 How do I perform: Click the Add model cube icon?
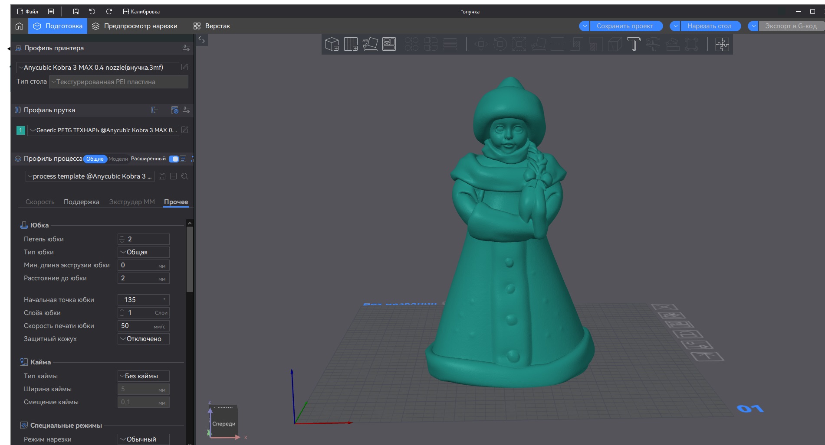(332, 44)
